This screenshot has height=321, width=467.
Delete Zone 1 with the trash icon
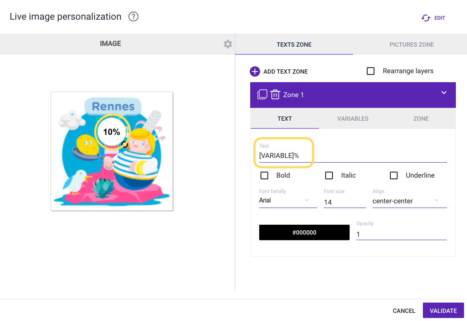click(275, 95)
